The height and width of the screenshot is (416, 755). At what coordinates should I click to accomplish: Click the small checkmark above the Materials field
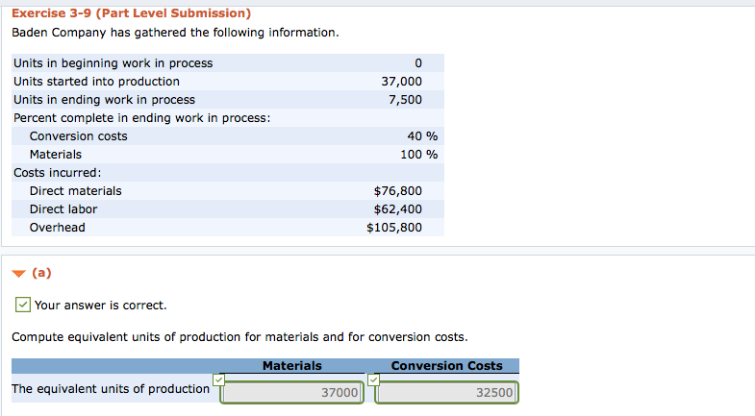218,379
